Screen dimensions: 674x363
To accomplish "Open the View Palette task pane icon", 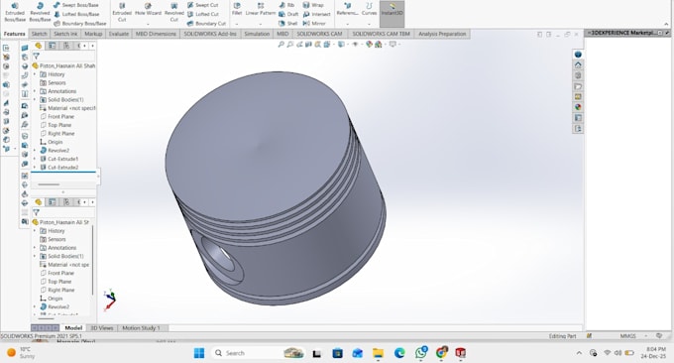I will (x=578, y=97).
